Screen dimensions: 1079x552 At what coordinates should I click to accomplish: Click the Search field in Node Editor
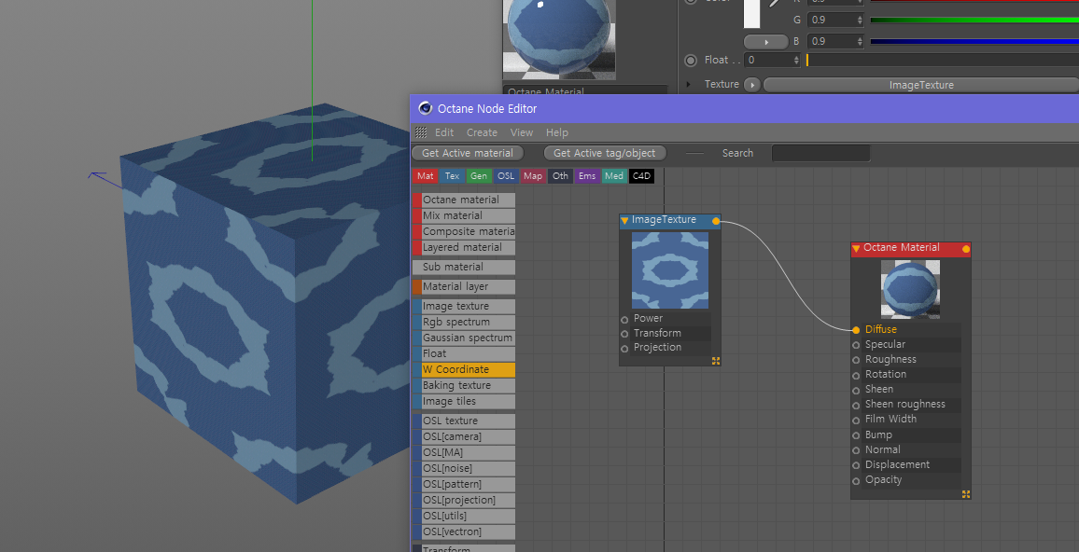click(x=821, y=153)
